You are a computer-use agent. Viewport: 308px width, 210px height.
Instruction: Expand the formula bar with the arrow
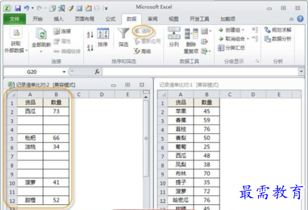301,71
